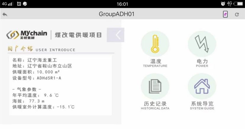The height and width of the screenshot is (129, 245).
Task: Open the Historical Data document icon
Action: pos(155,86)
